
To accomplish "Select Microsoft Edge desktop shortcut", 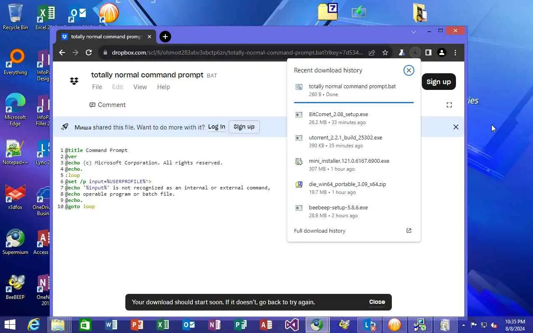I will click(x=15, y=109).
